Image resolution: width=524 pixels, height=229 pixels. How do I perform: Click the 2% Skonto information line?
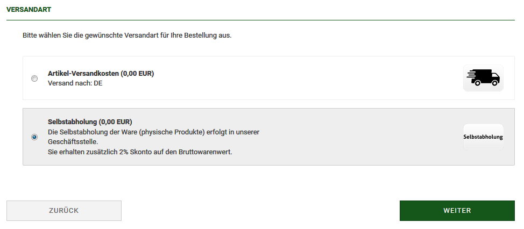pos(140,152)
